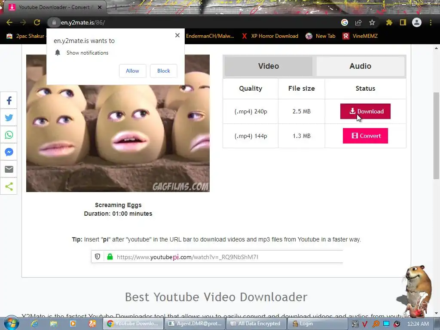Open the VineMEMZ bookmark
Image resolution: width=440 pixels, height=330 pixels.
pos(361,36)
